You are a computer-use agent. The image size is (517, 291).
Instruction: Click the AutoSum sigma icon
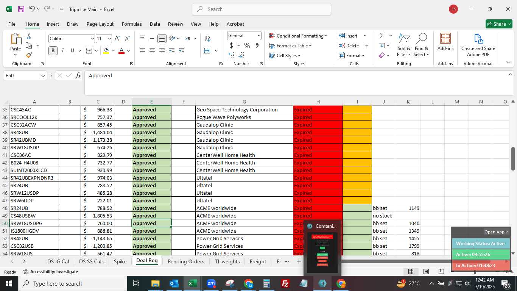coord(382,36)
